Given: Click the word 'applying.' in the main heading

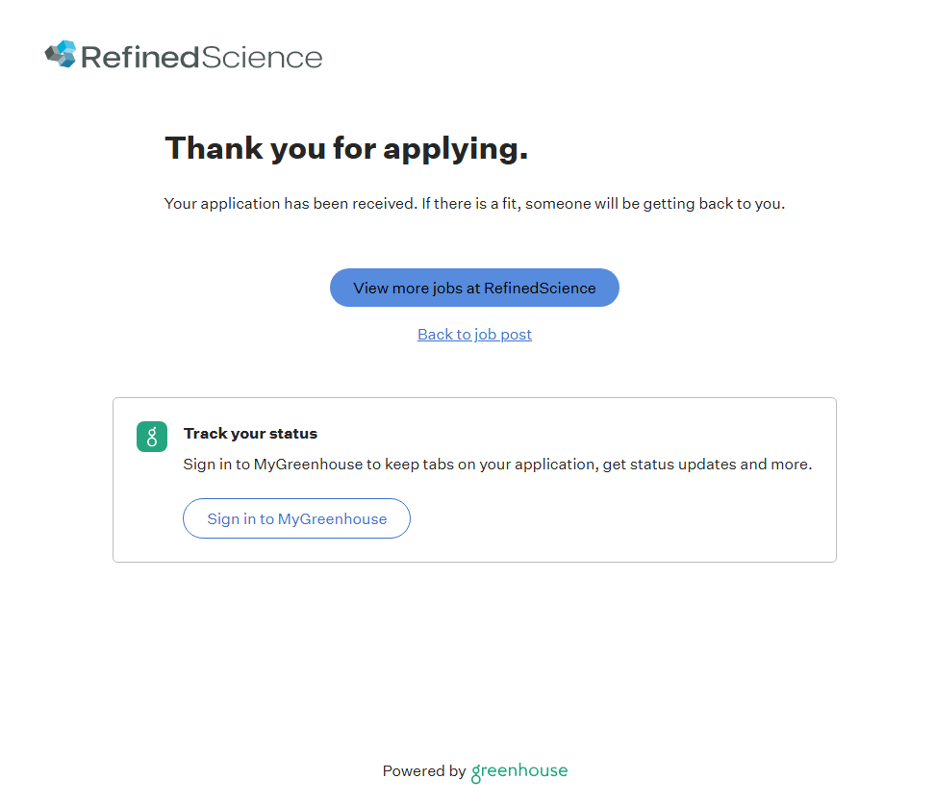Looking at the screenshot, I should point(456,148).
